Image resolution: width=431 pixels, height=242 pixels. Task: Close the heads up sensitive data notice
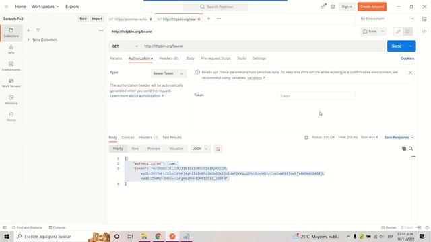click(410, 73)
